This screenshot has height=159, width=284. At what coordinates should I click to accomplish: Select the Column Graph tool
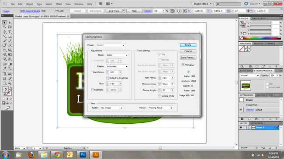point(10,74)
